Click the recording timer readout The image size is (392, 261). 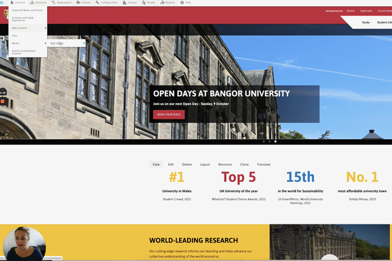coord(3,93)
